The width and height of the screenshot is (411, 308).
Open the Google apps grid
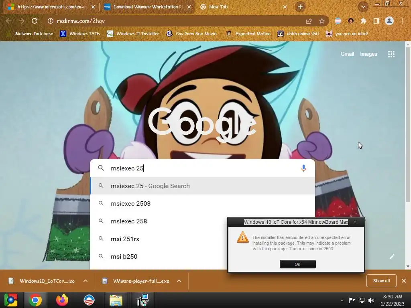(x=391, y=54)
